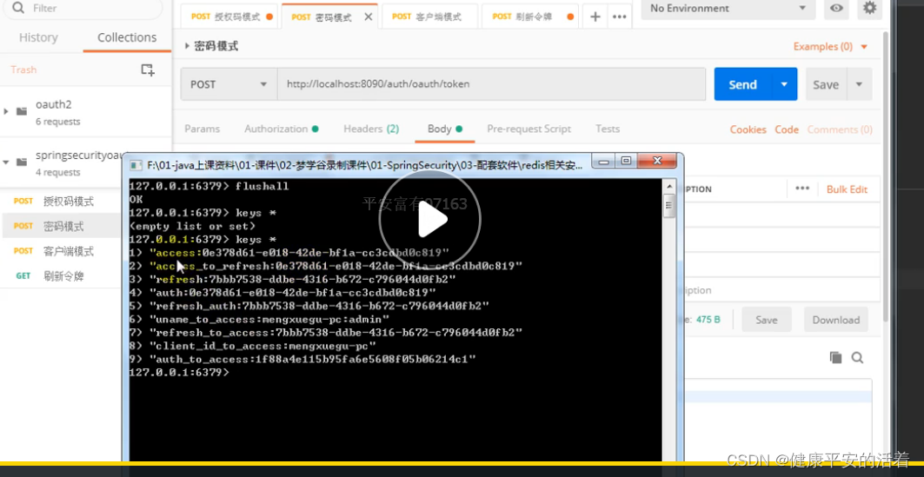924x477 pixels.
Task: Open the Save button dropdown arrow
Action: click(x=859, y=84)
